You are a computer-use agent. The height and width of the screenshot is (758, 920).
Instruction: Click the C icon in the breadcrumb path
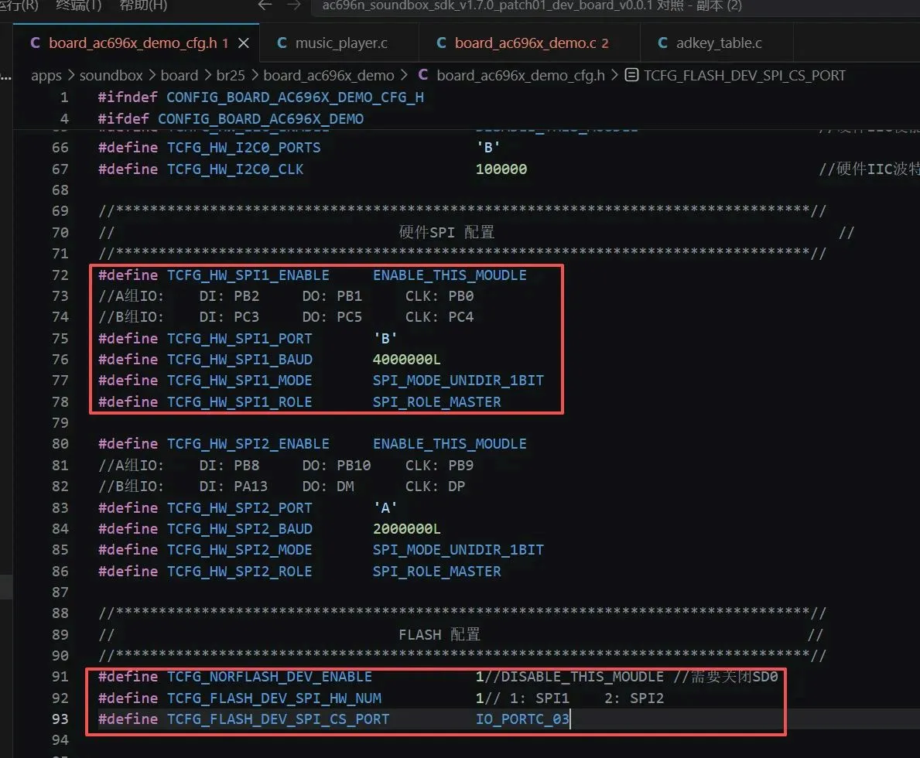(x=423, y=75)
